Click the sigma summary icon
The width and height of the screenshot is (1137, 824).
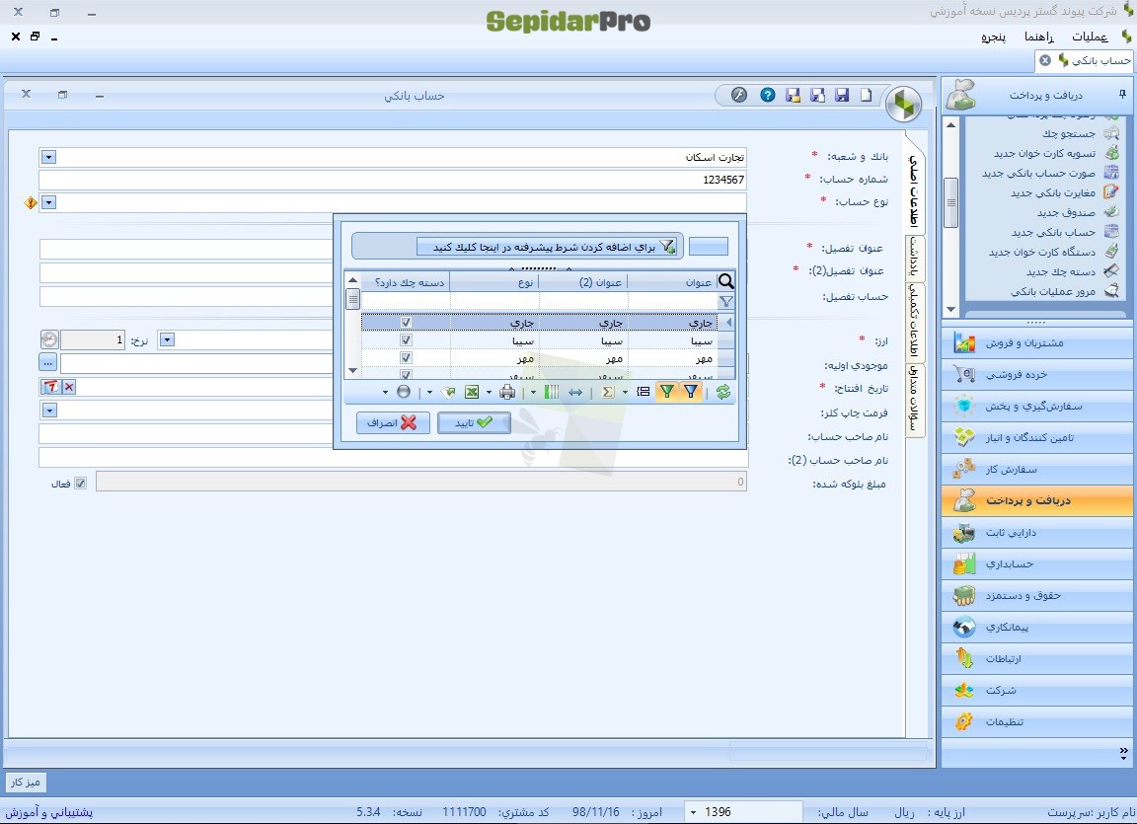click(x=608, y=392)
